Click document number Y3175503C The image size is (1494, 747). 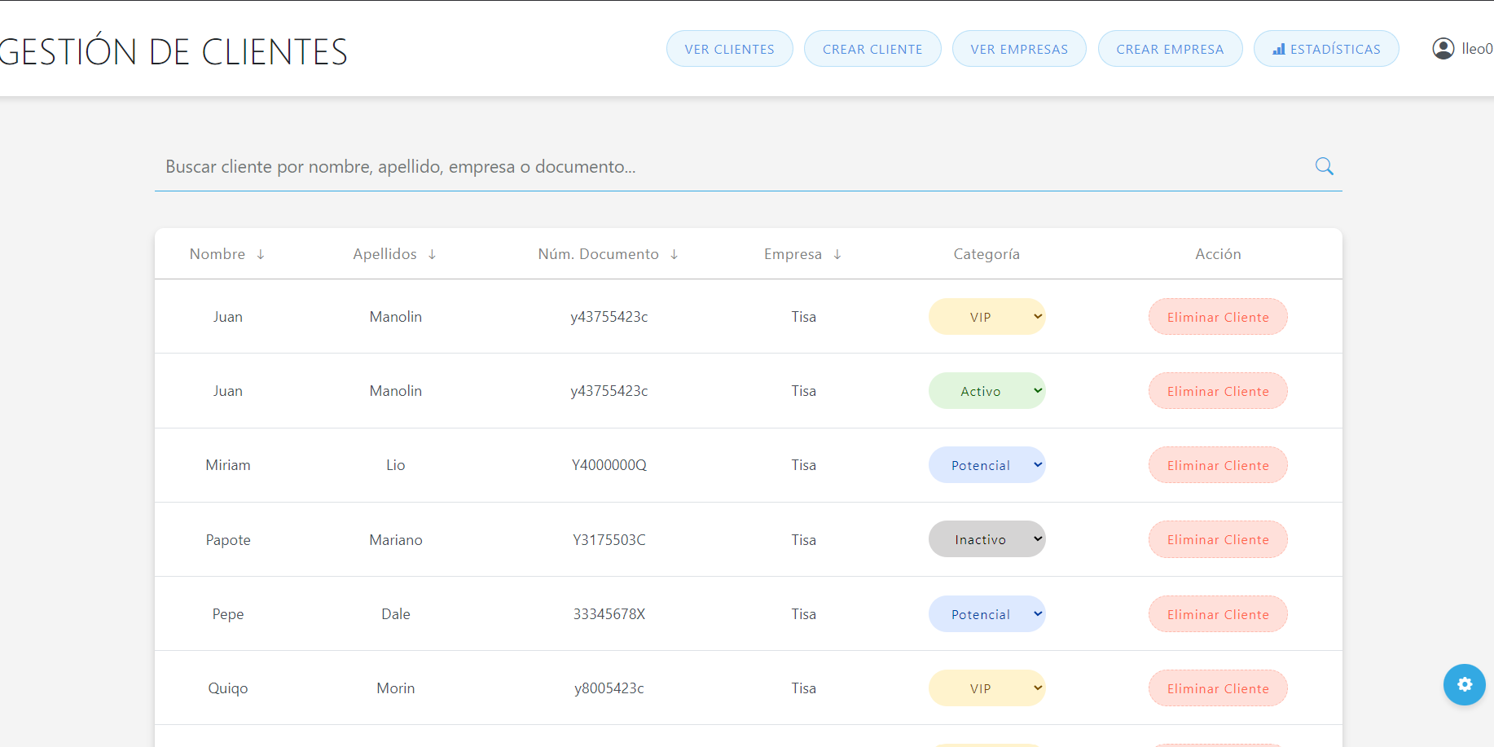coord(609,539)
